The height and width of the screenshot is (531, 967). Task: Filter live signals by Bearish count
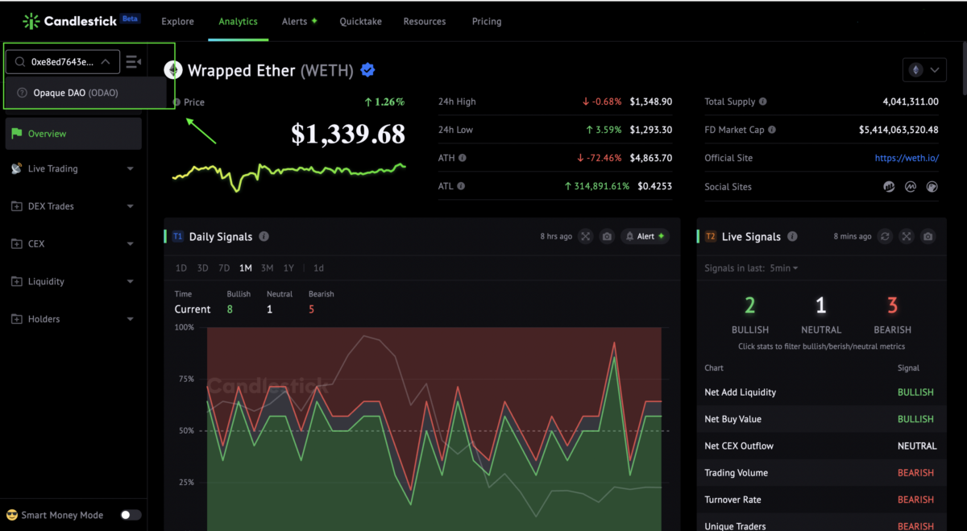893,315
